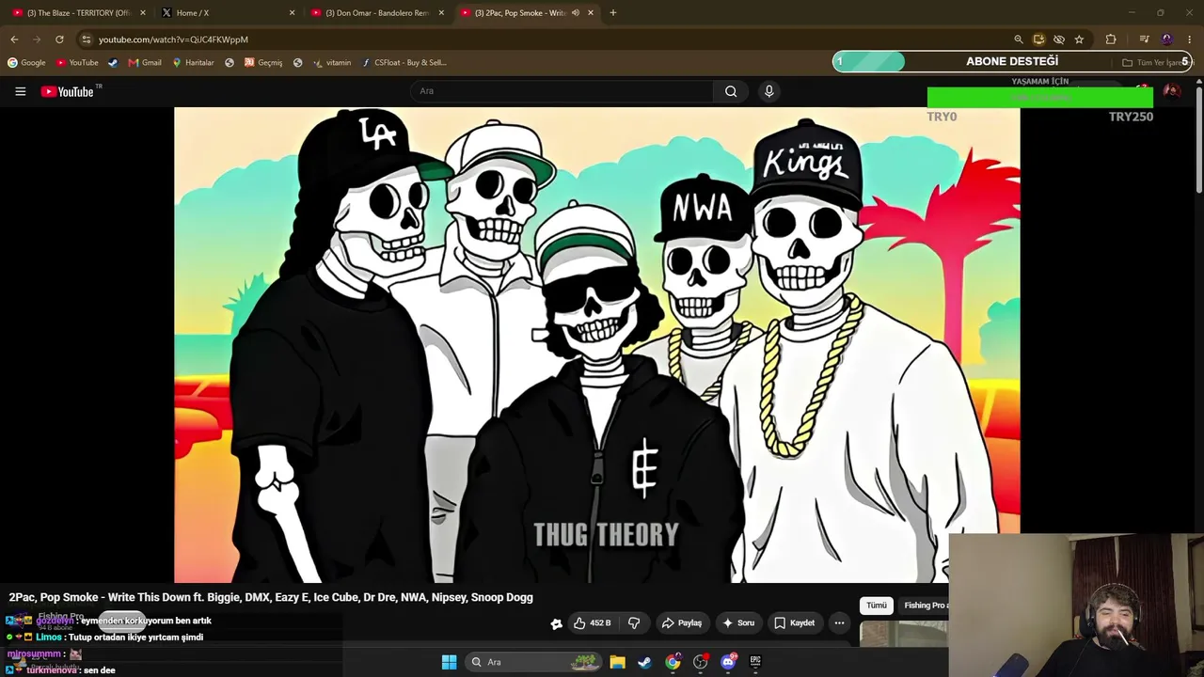Mute the 2Pac tab audio speaker icon
Screen dimensions: 1204x677
click(575, 13)
